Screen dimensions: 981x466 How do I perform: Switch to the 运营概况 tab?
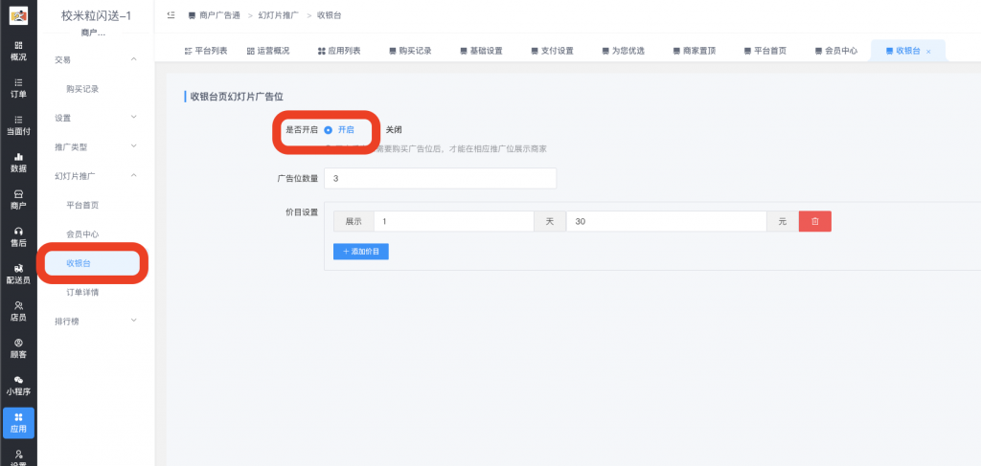(268, 52)
